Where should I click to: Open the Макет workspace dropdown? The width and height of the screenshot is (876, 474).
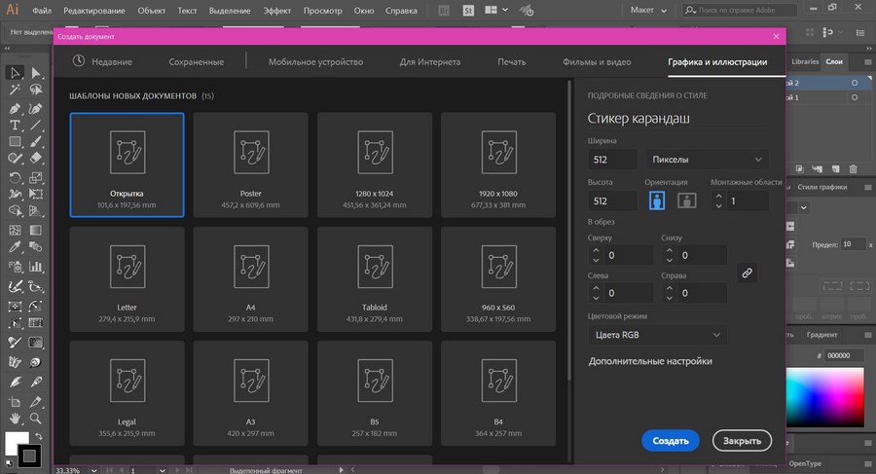coord(648,10)
